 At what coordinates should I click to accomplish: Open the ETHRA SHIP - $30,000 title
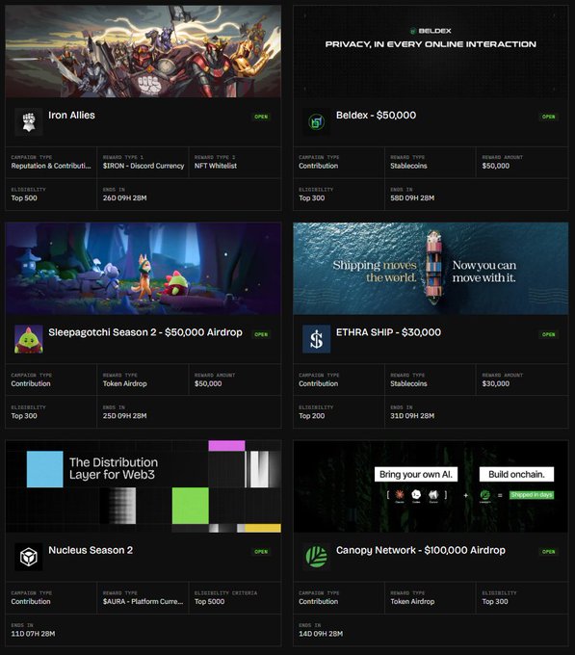(388, 332)
